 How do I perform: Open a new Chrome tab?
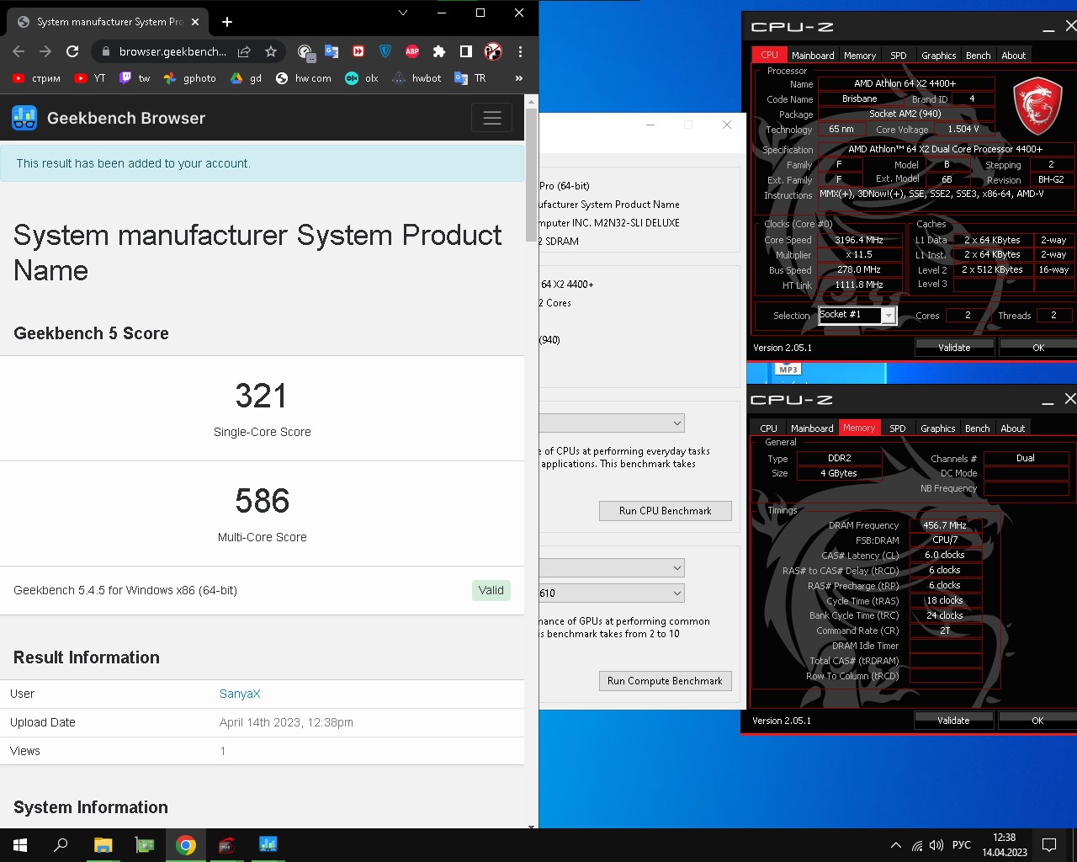click(227, 22)
